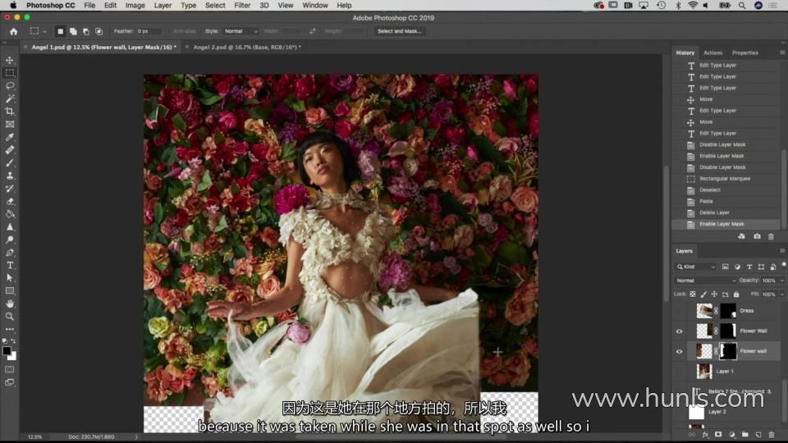The image size is (788, 443).
Task: Click the Home icon in options bar
Action: (x=13, y=31)
